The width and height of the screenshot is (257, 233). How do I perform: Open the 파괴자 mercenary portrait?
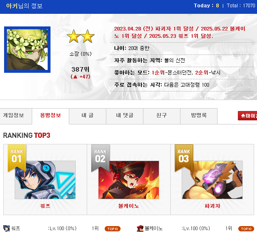click(x=212, y=180)
